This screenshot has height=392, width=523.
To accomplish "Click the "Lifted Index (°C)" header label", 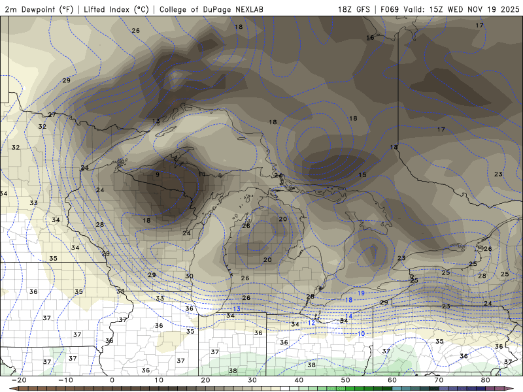I will tap(116, 9).
